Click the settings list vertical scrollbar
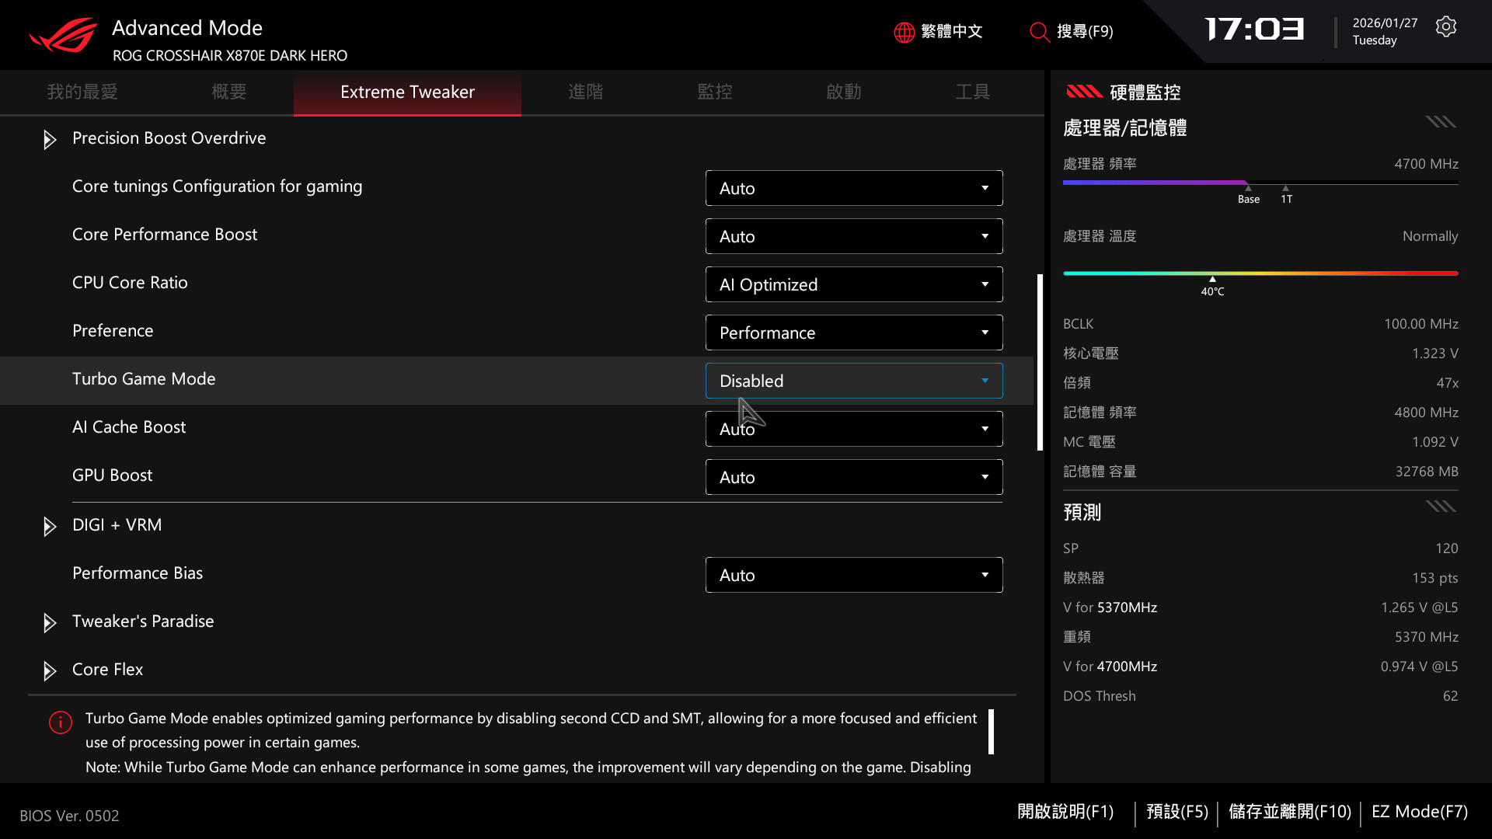1492x839 pixels. [1040, 362]
